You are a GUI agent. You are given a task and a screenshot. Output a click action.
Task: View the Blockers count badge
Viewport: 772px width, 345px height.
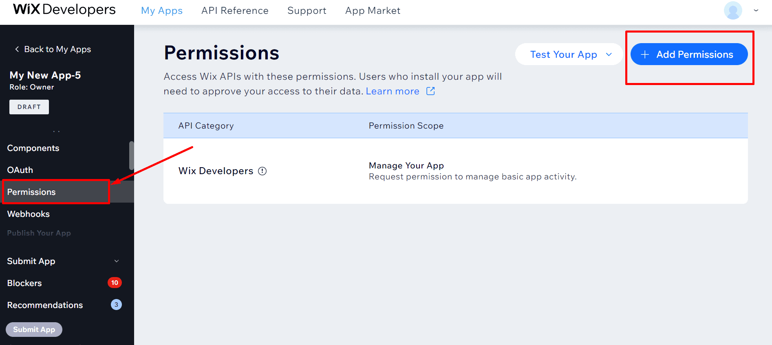[x=115, y=283]
